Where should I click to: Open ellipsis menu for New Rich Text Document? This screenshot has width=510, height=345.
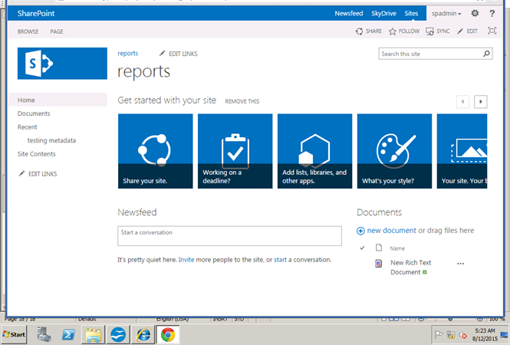460,263
